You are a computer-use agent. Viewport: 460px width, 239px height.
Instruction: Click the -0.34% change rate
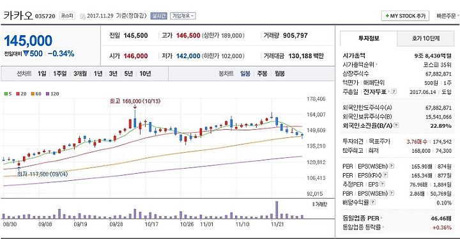pyautogui.click(x=61, y=54)
